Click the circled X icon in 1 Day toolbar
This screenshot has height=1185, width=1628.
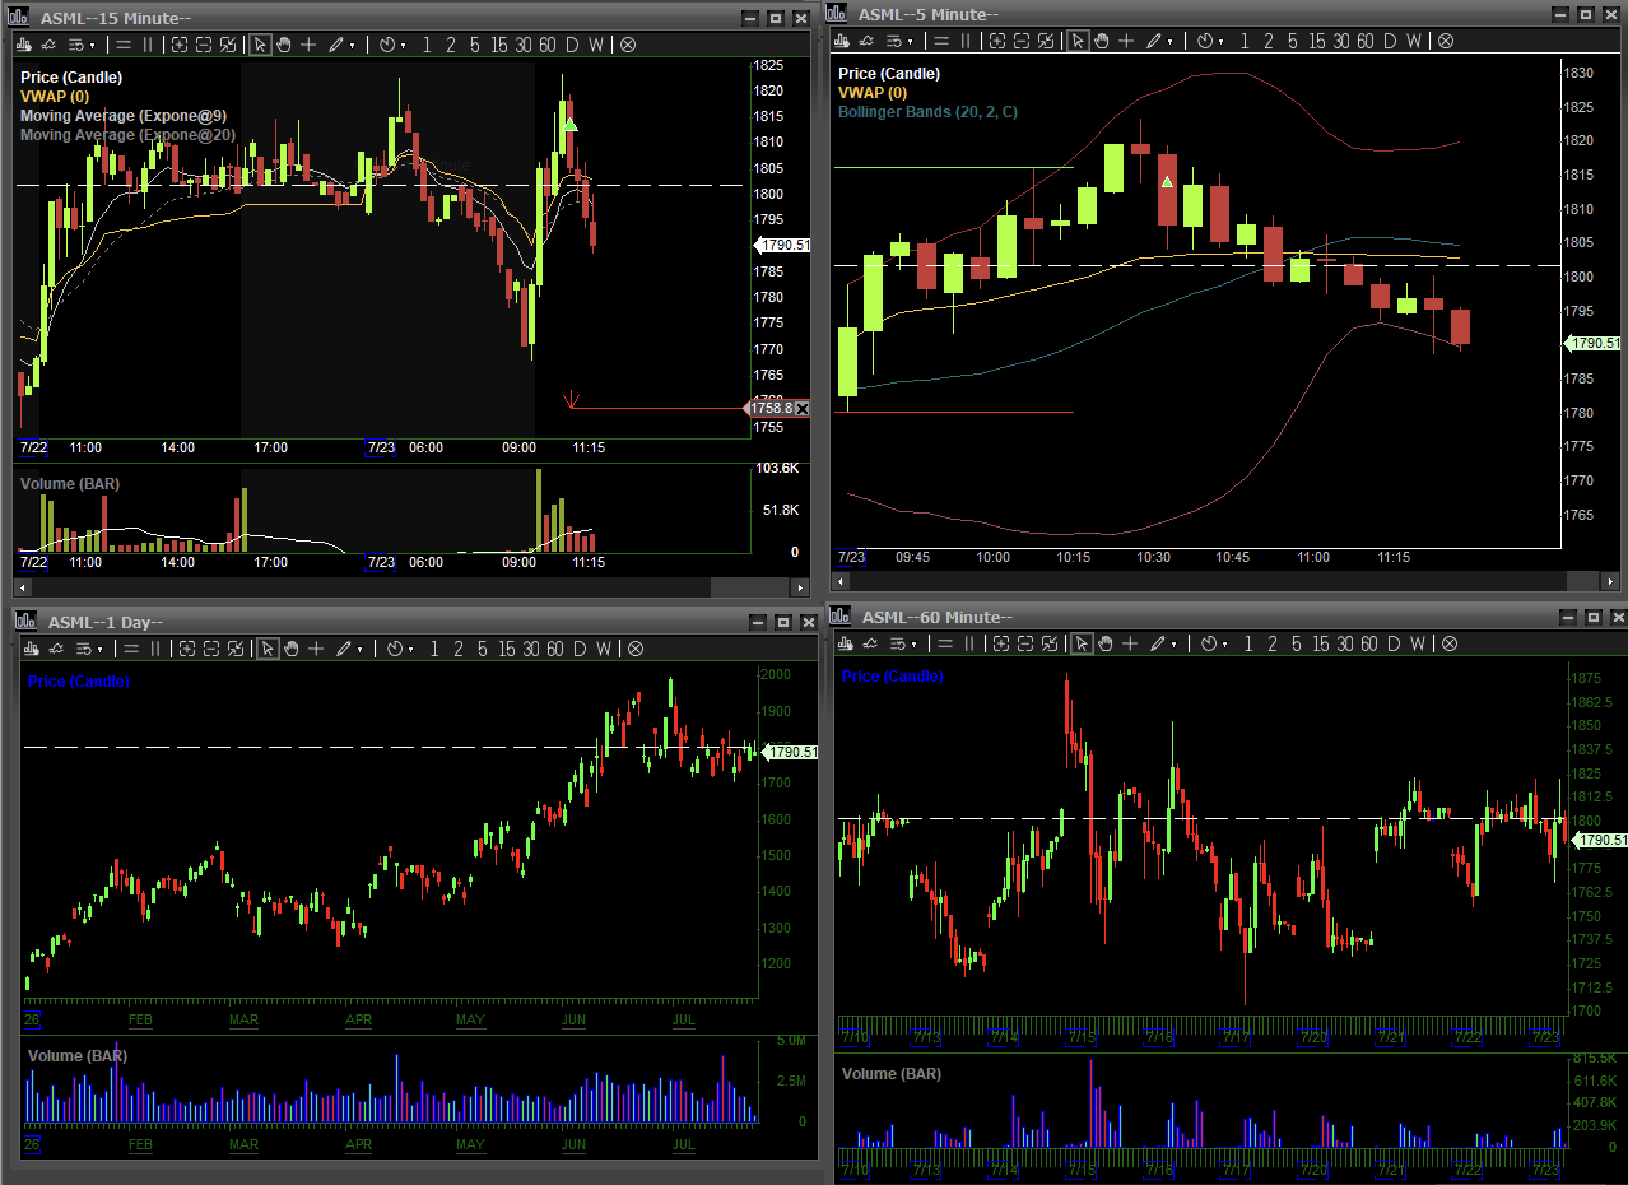(635, 649)
